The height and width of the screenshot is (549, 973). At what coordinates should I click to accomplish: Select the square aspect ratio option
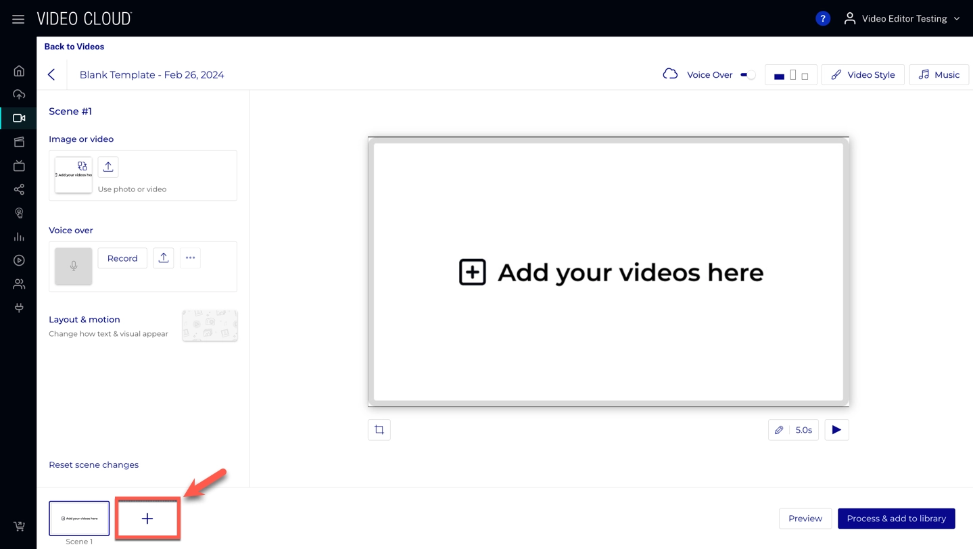click(805, 76)
